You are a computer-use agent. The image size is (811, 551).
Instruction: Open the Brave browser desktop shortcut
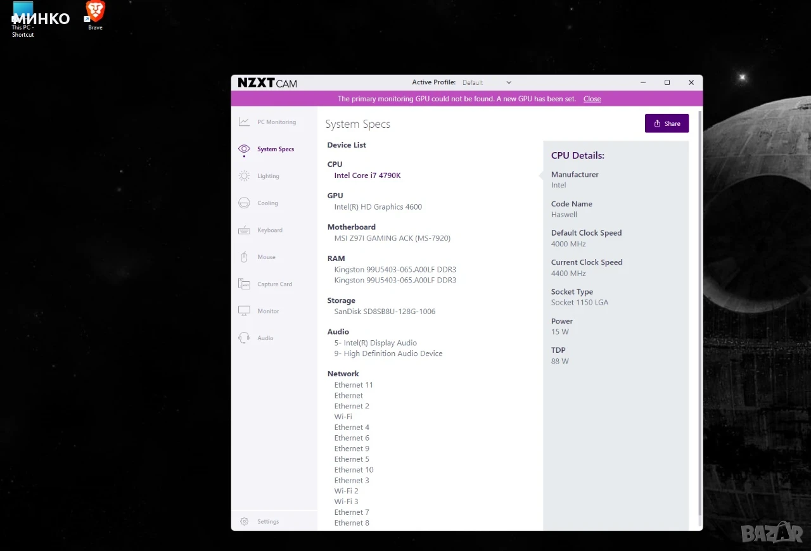click(95, 15)
